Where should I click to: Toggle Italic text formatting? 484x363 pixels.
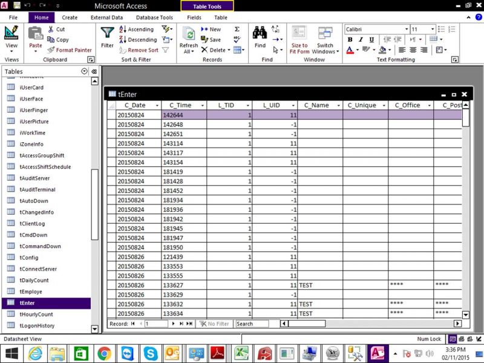361,39
